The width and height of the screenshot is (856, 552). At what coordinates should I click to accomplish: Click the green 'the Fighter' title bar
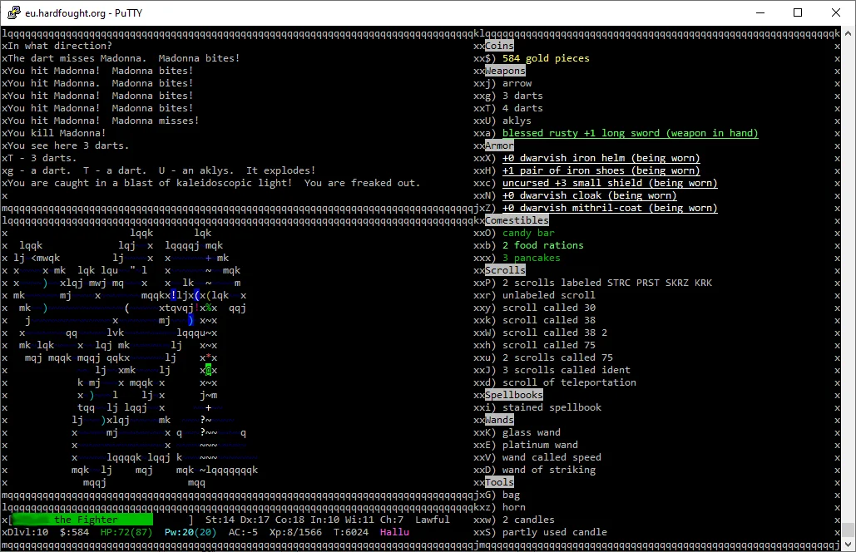point(83,520)
